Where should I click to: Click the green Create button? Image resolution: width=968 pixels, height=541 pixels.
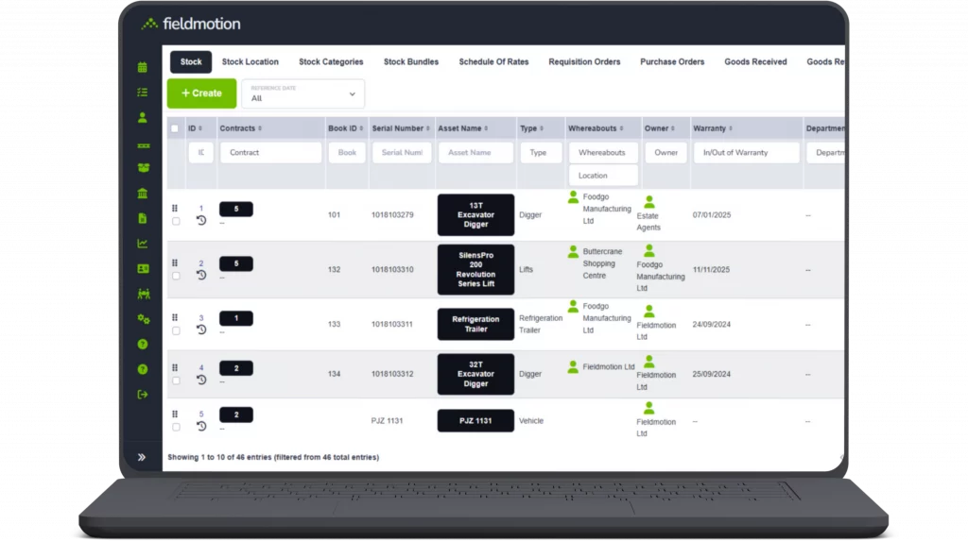tap(201, 93)
